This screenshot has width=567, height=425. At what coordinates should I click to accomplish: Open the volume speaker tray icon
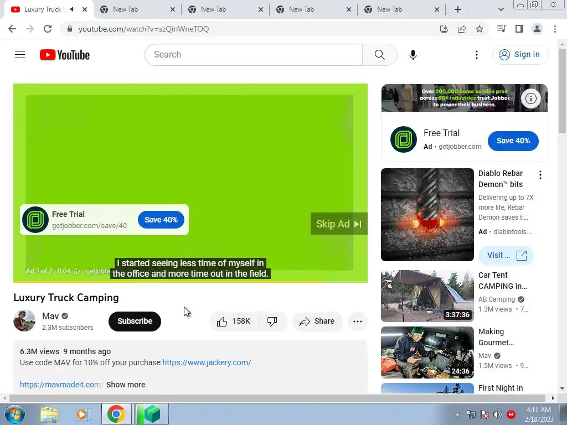[498, 414]
